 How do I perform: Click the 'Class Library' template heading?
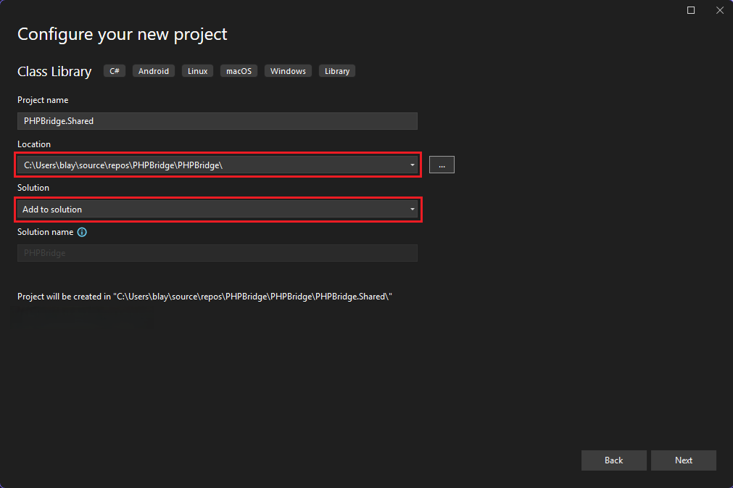[54, 72]
